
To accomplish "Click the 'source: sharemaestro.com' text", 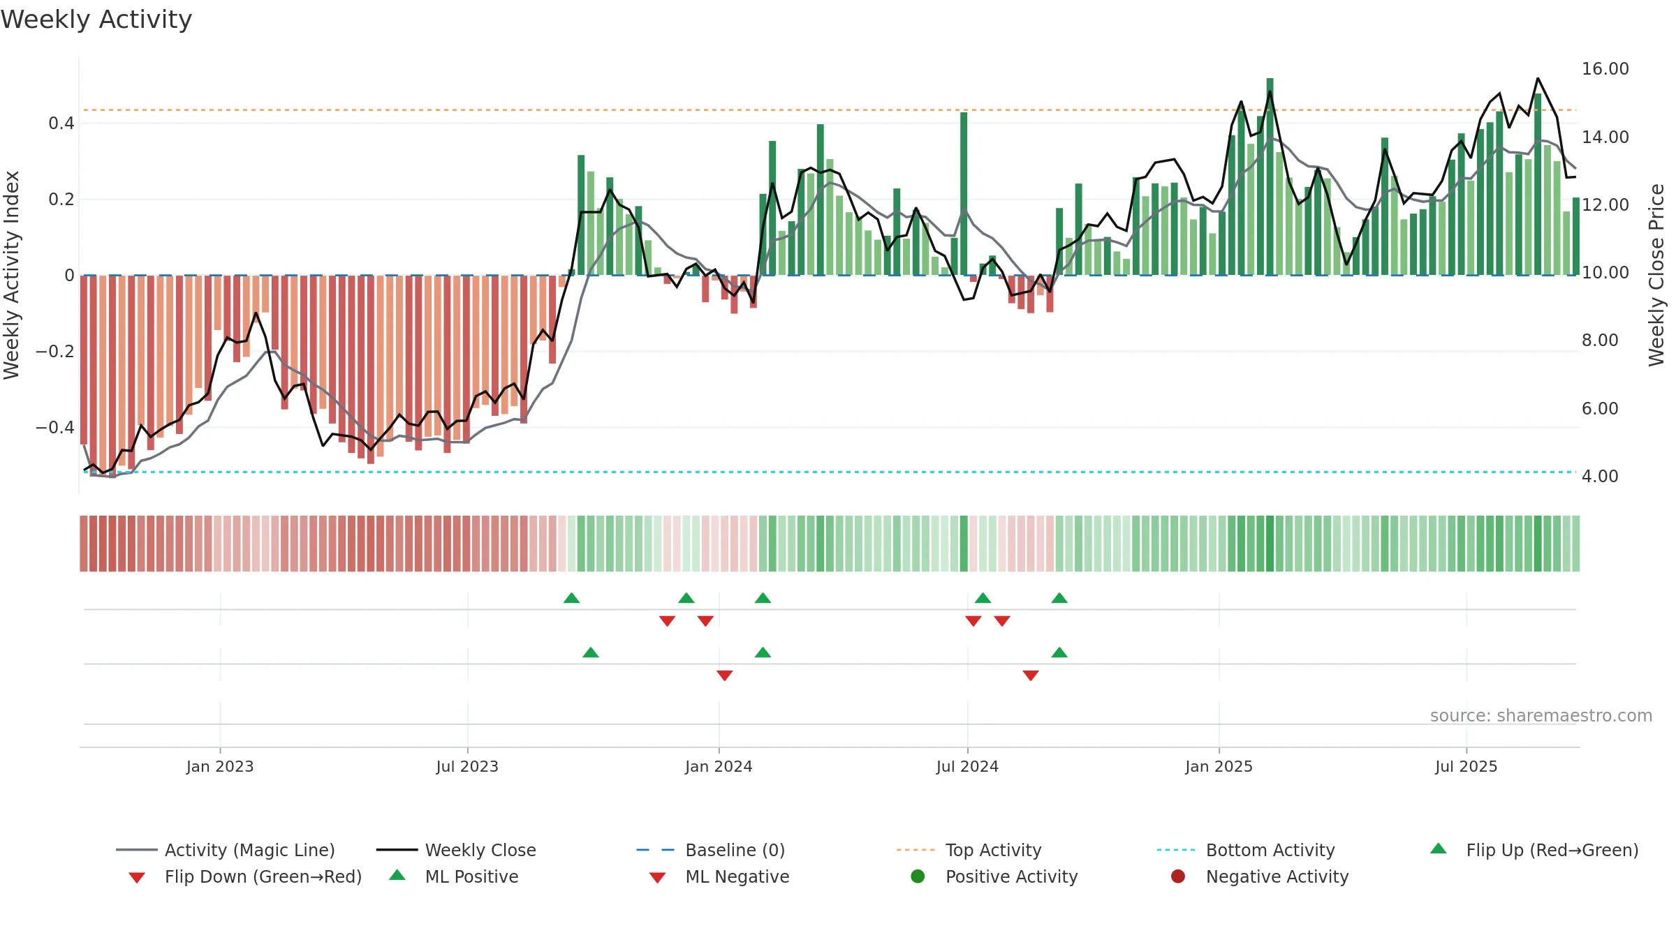I will tap(1541, 716).
